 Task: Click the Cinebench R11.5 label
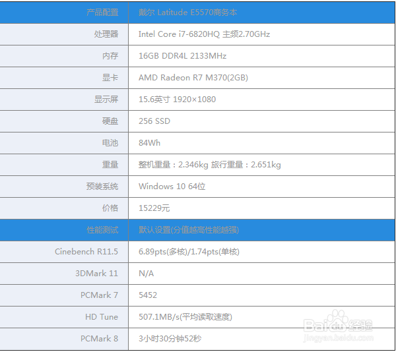[x=86, y=251]
